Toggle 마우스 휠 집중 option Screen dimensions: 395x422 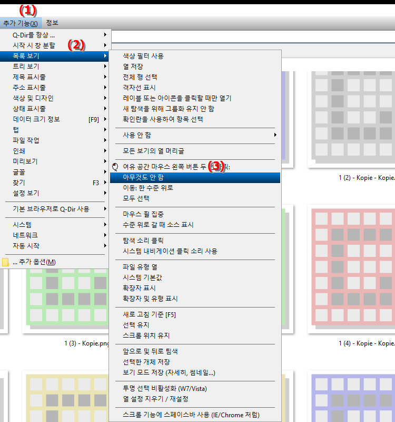[195, 214]
